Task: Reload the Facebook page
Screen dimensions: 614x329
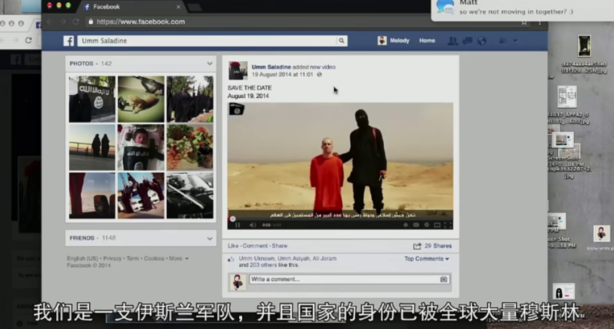Action: [x=76, y=22]
